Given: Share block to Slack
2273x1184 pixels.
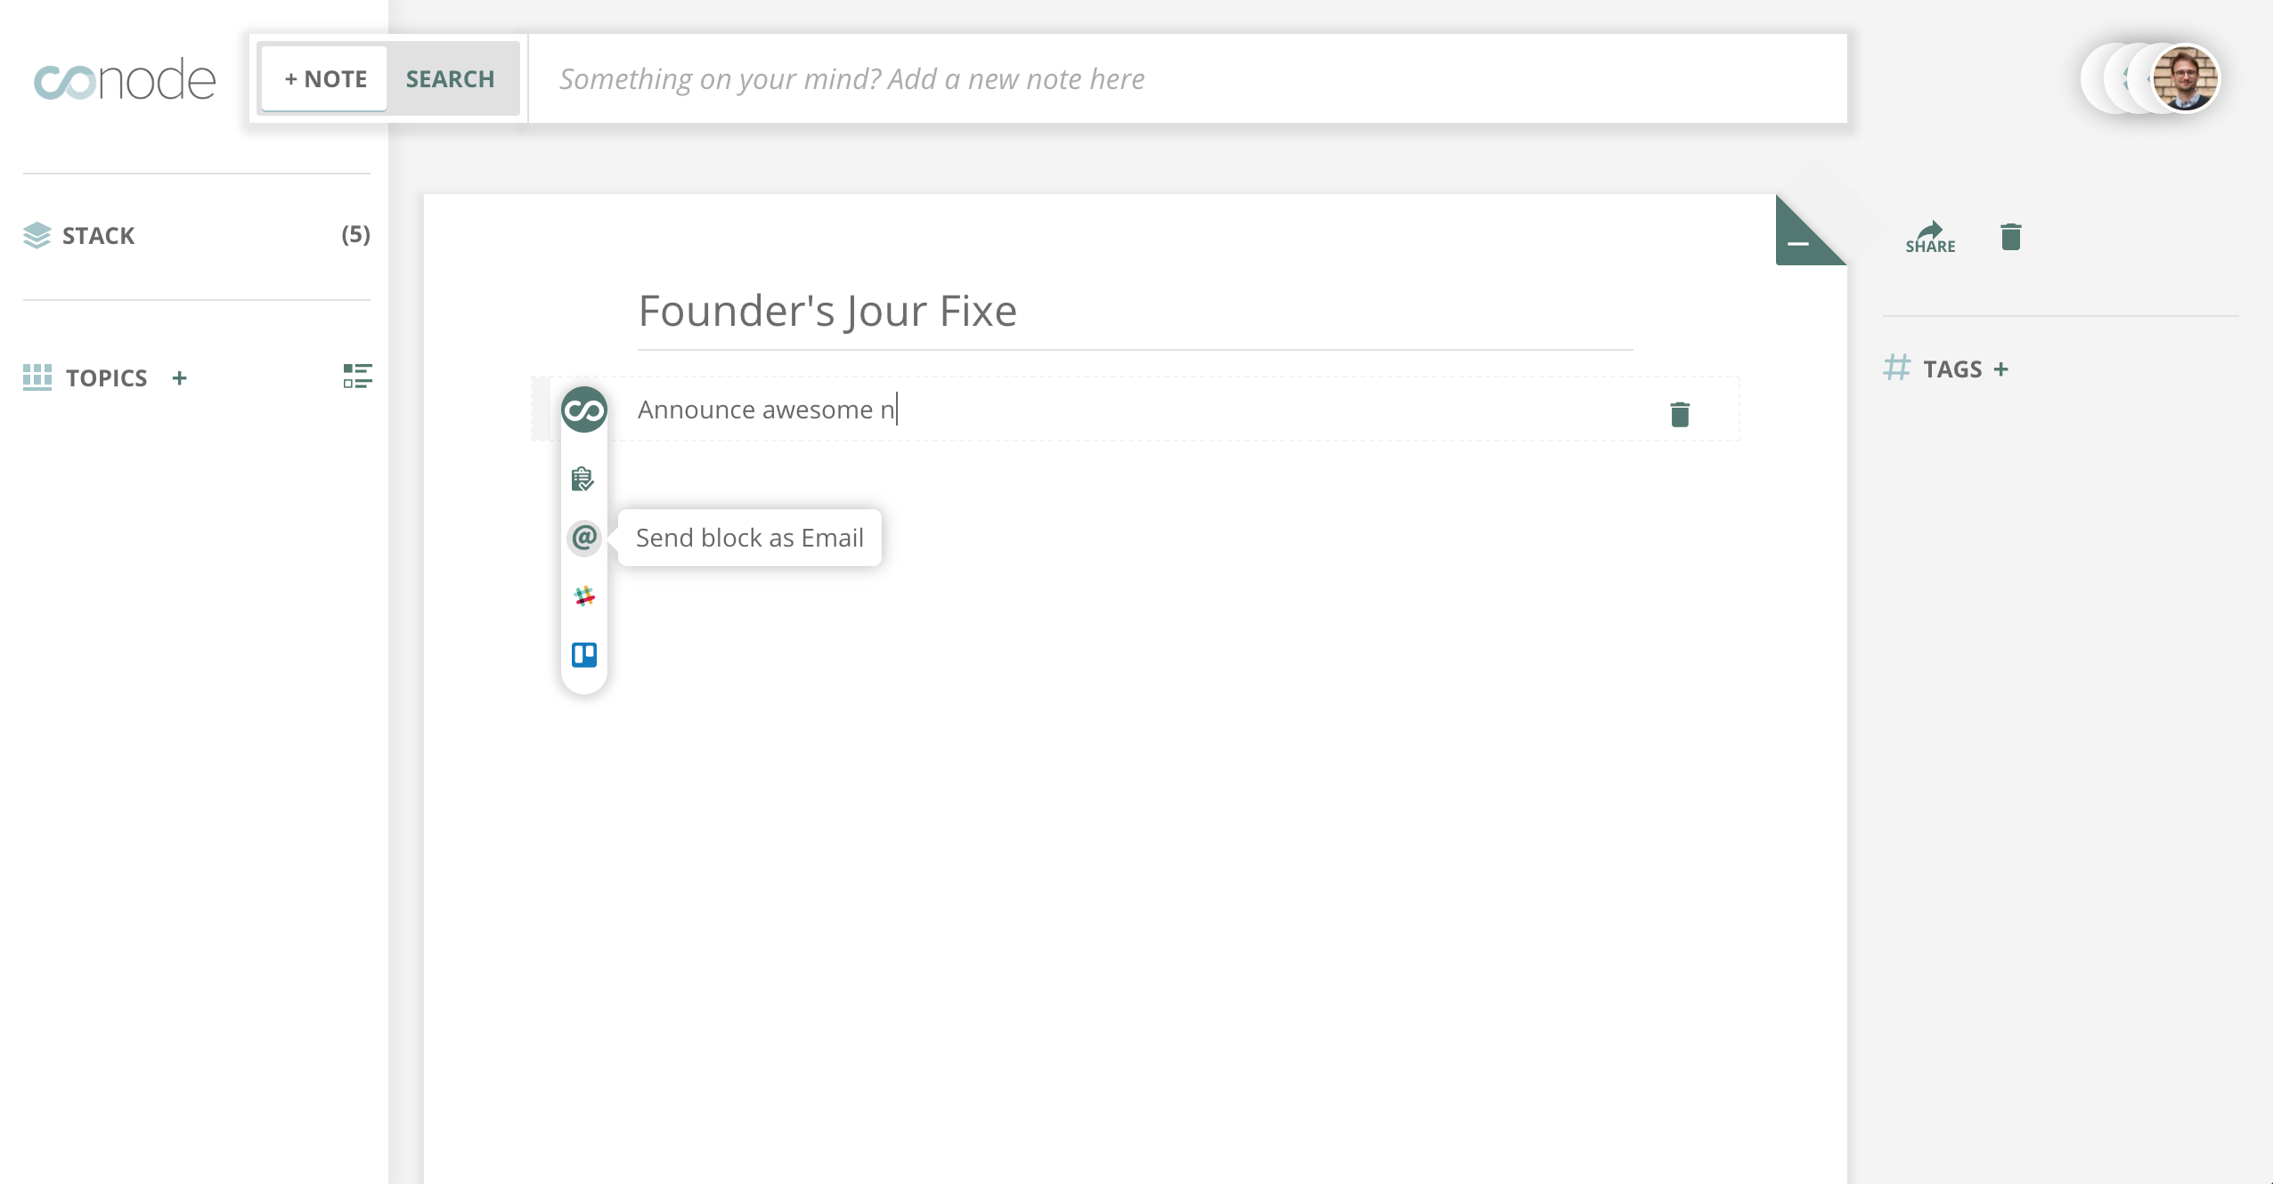Looking at the screenshot, I should pyautogui.click(x=584, y=596).
